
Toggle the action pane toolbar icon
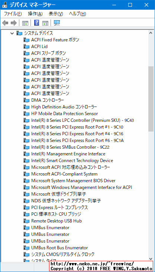(45, 23)
